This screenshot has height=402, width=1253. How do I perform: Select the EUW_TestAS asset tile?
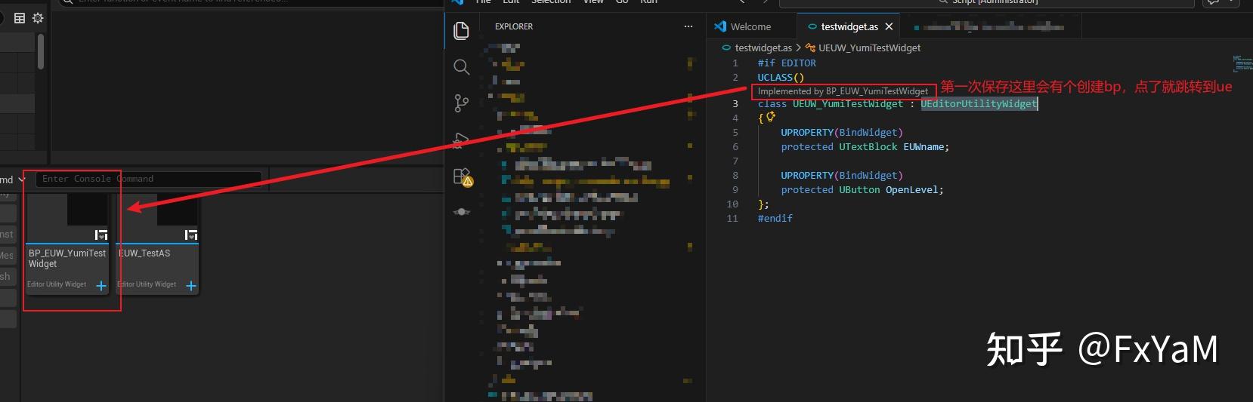click(x=157, y=244)
